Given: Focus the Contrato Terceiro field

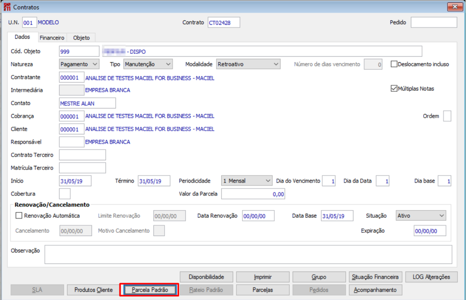Looking at the screenshot, I should [82, 155].
